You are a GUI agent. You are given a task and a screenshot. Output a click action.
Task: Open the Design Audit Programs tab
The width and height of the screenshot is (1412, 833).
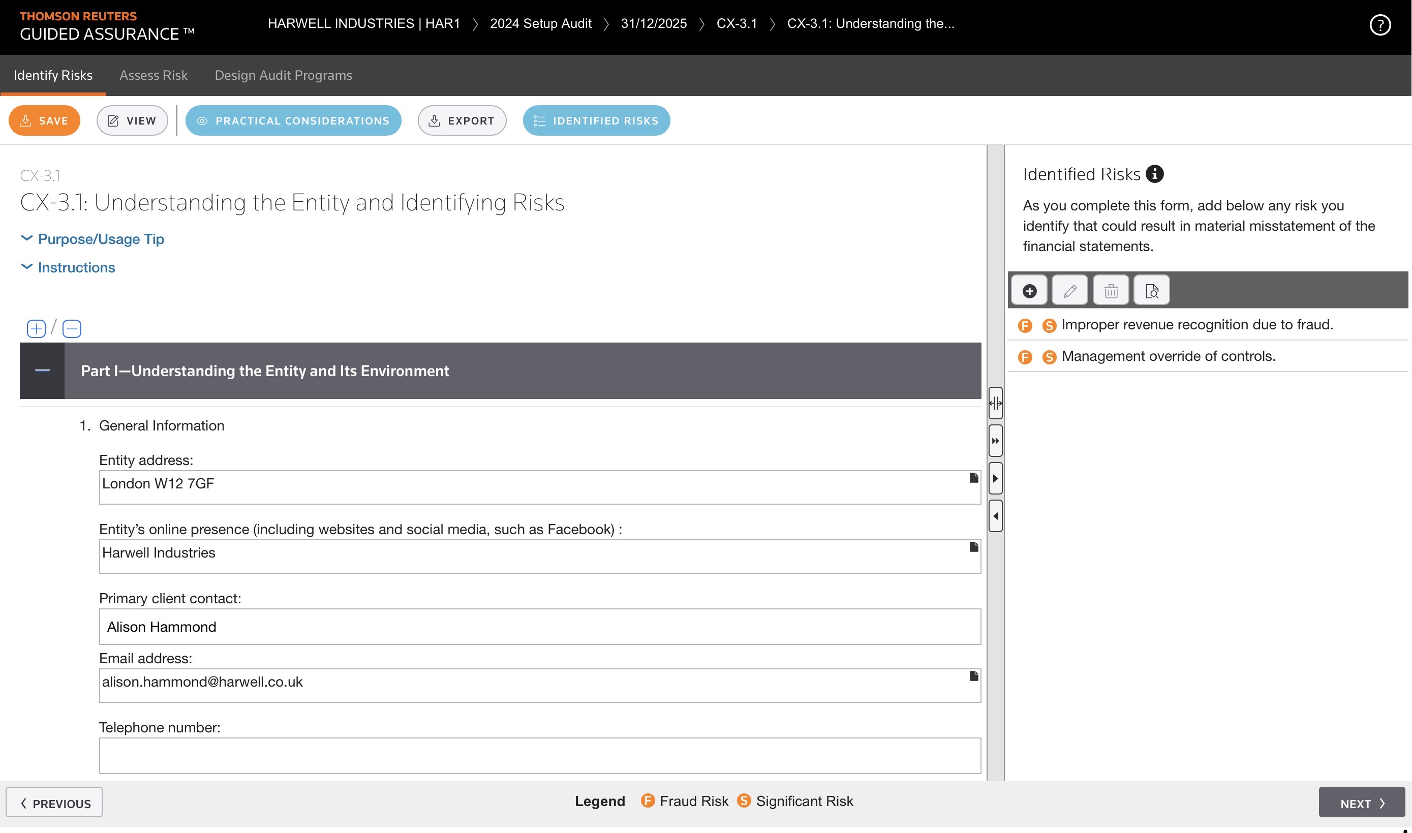tap(284, 75)
